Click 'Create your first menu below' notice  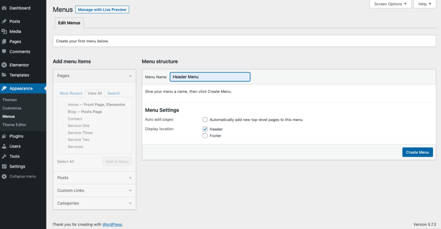(245, 41)
